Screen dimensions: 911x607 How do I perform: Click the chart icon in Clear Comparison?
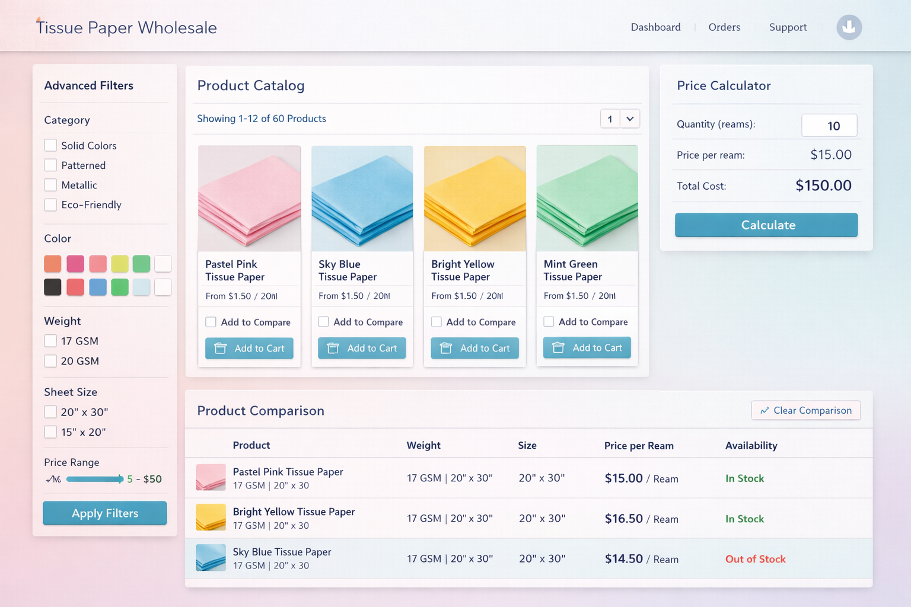tap(765, 410)
